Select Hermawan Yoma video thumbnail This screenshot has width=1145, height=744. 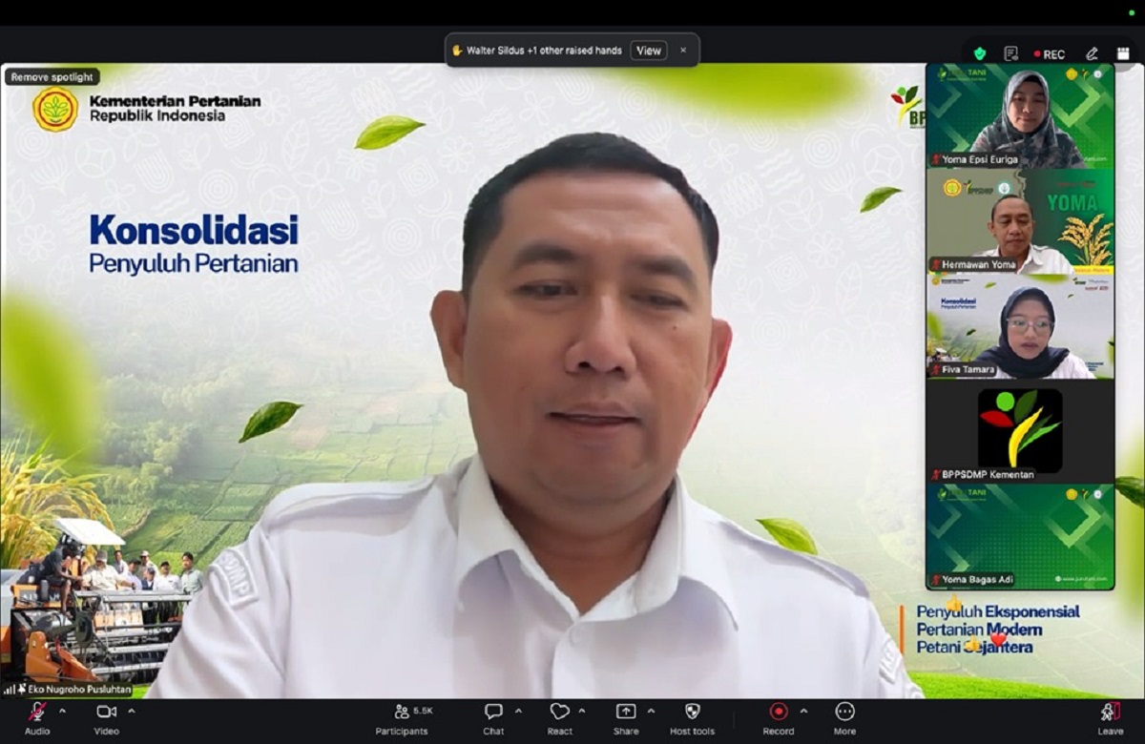pyautogui.click(x=1020, y=221)
